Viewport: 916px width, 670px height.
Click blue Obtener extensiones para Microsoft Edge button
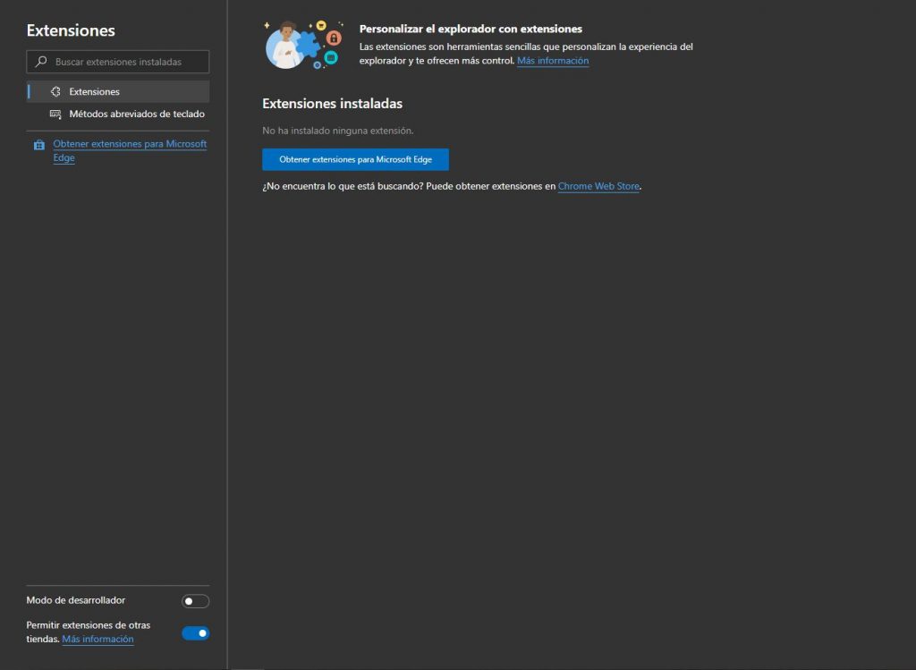point(355,159)
